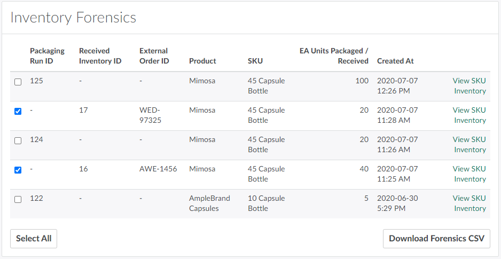The width and height of the screenshot is (501, 259).
Task: Click the AmpleBrand Capsules product cell
Action: tap(209, 203)
